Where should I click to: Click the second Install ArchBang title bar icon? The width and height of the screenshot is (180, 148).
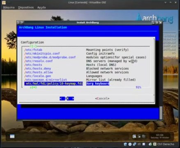[22, 23]
